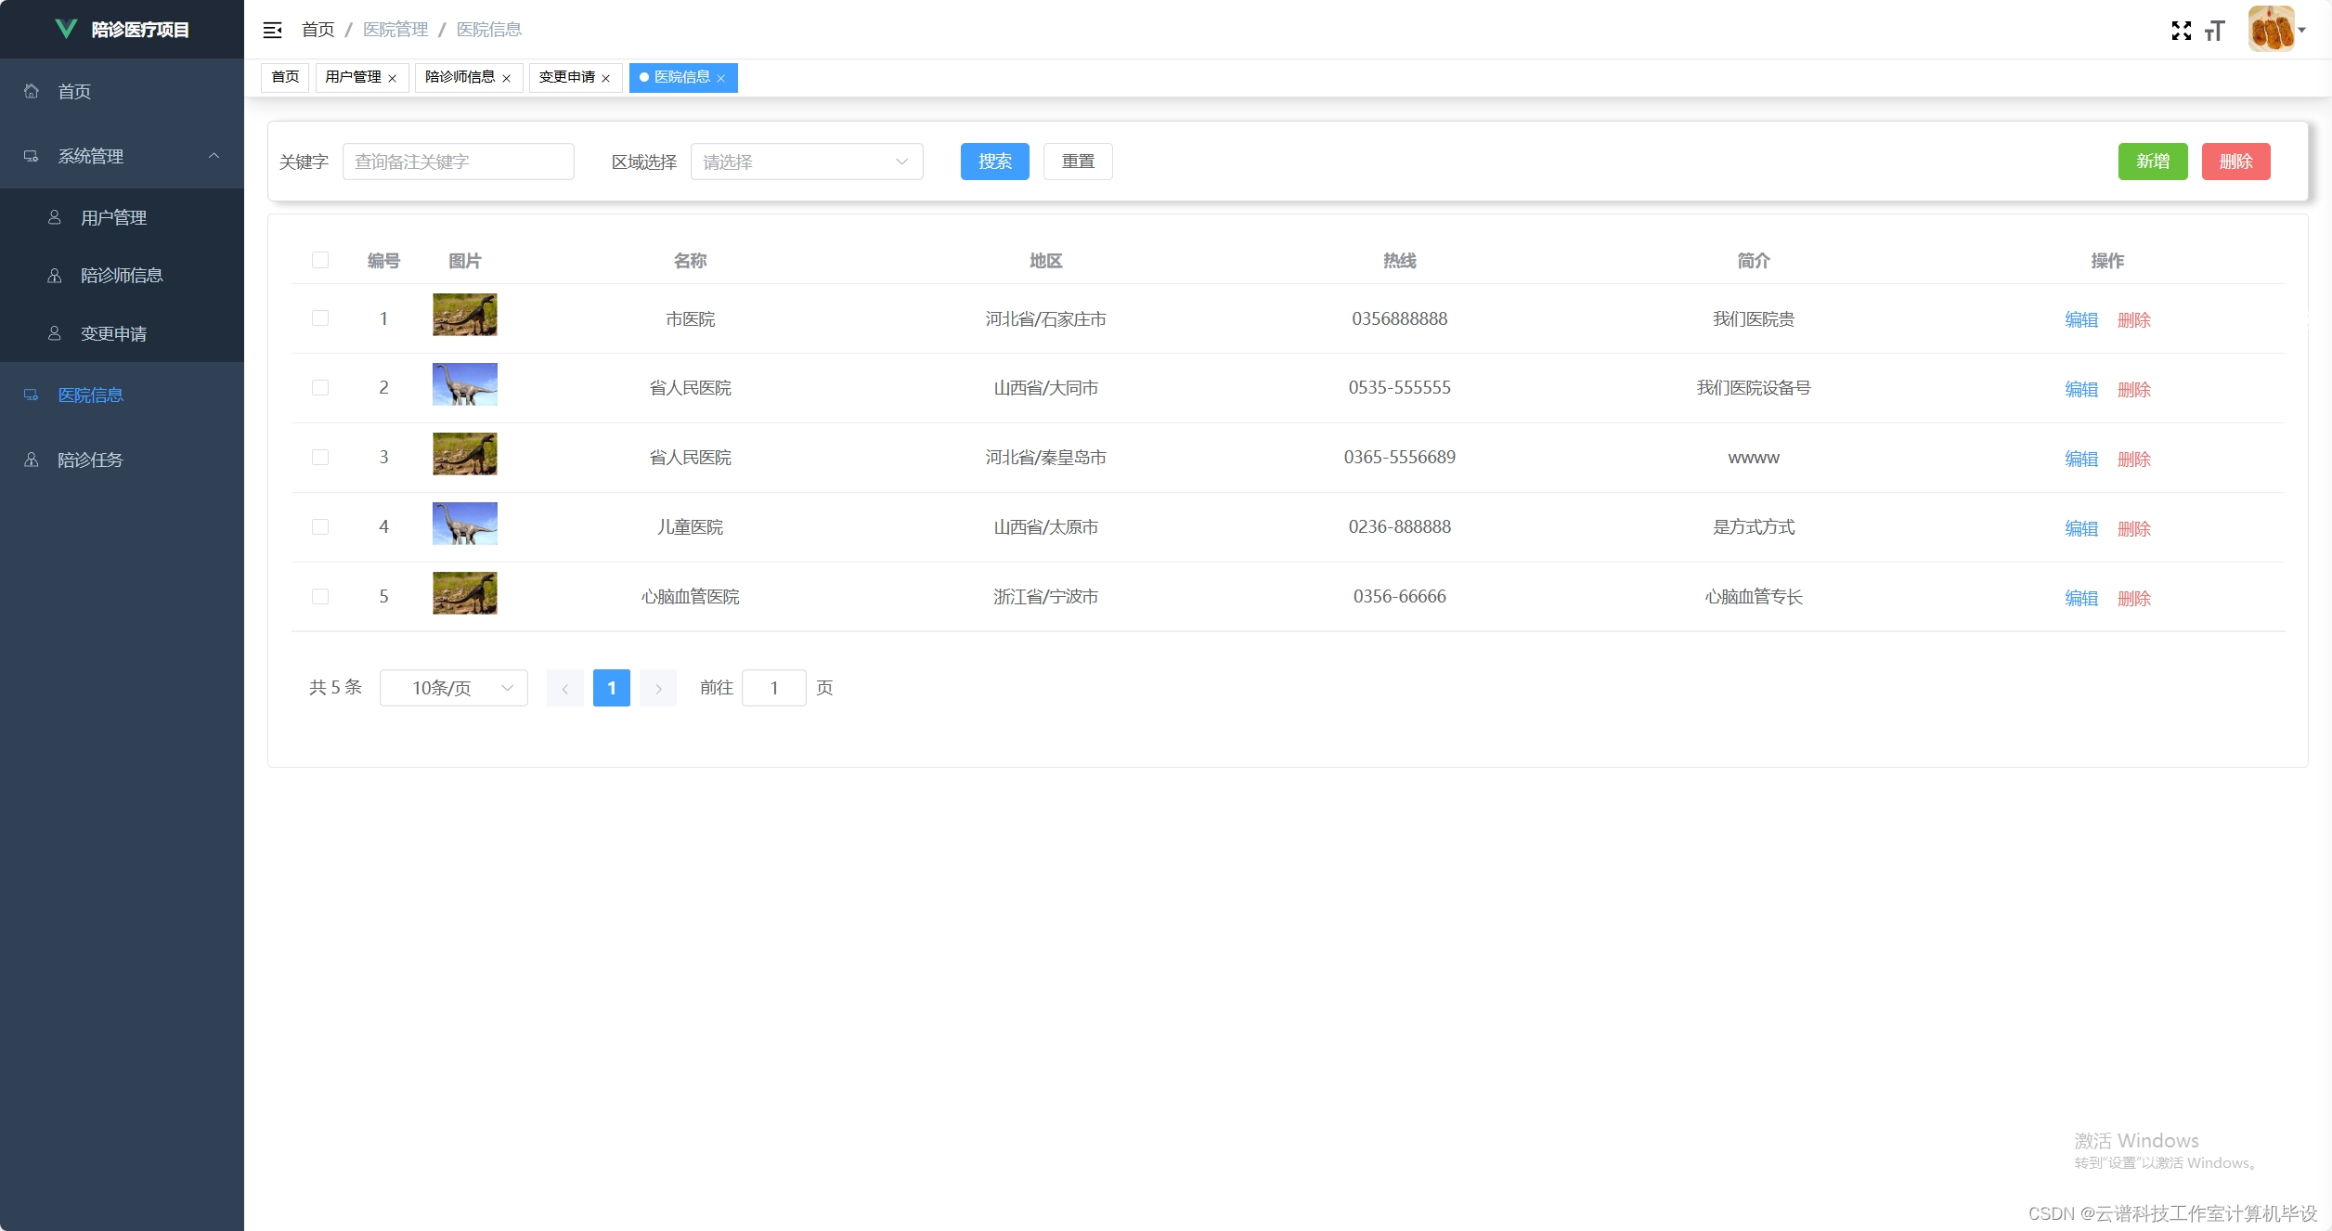Open the 10条/页 page size dropdown
The image size is (2332, 1231).
453,688
